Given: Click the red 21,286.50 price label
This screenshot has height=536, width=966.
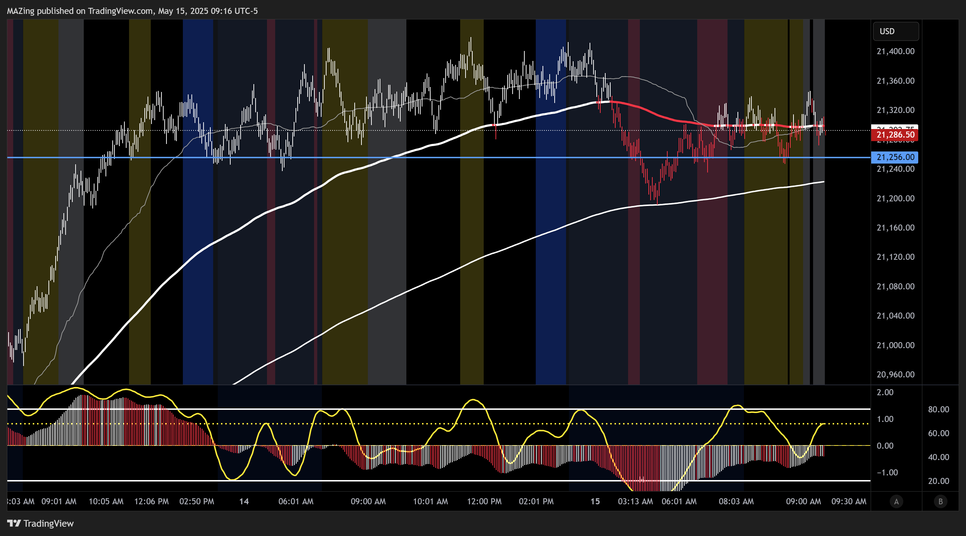Looking at the screenshot, I should pyautogui.click(x=894, y=135).
